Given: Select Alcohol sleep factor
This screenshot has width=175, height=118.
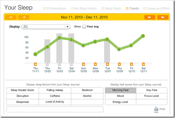Looking at the screenshot, I should 87,96.
